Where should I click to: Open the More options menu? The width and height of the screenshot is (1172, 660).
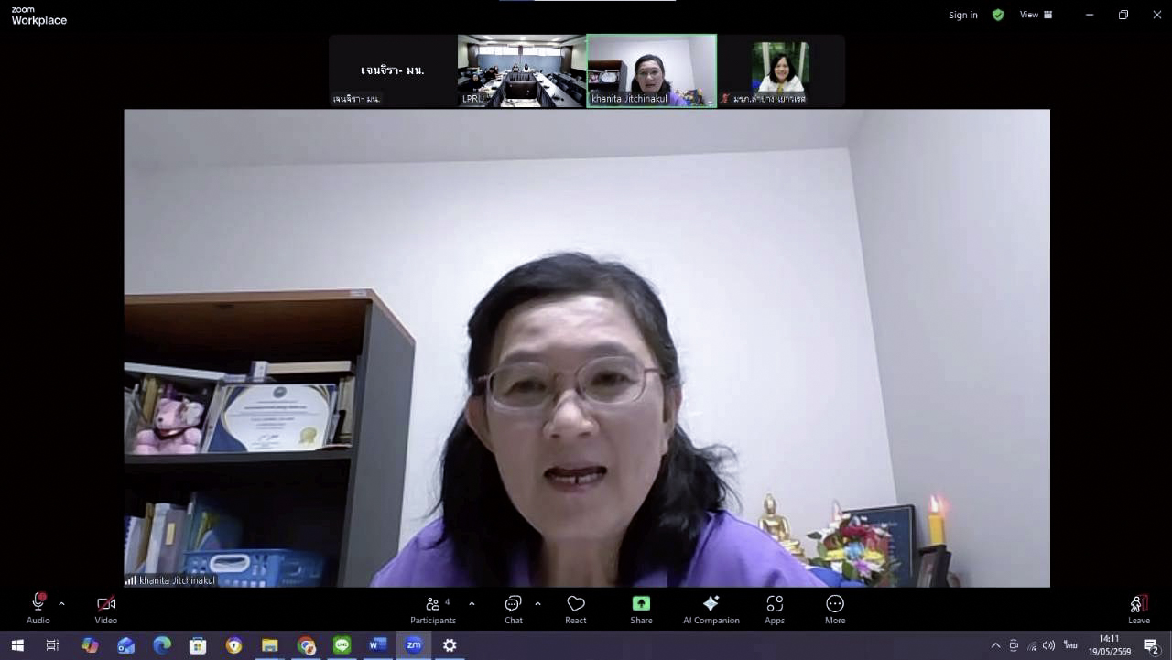click(x=835, y=609)
